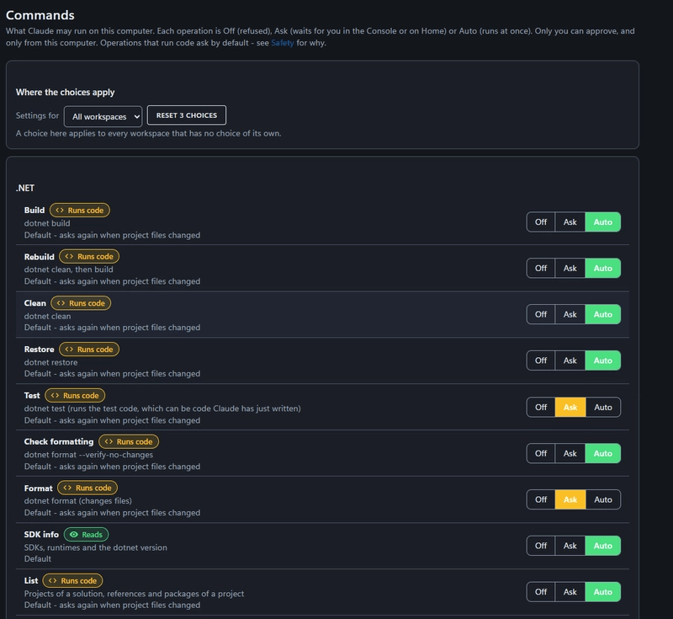The width and height of the screenshot is (673, 619).
Task: Click the Runs code badge beside Clean
Action: [x=81, y=303]
